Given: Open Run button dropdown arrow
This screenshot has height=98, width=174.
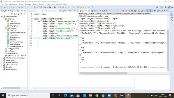Looking at the screenshot, I should pos(52,7).
